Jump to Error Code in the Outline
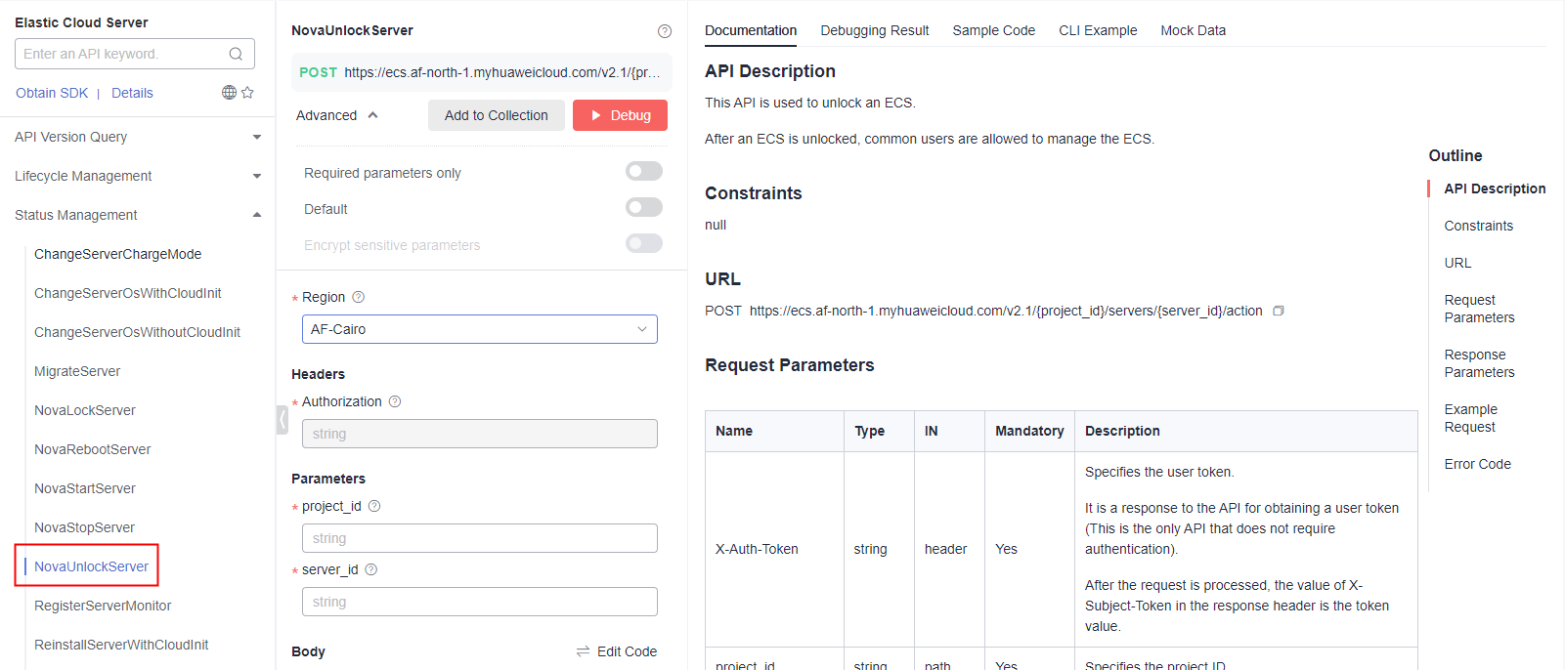1565x670 pixels. [1477, 464]
